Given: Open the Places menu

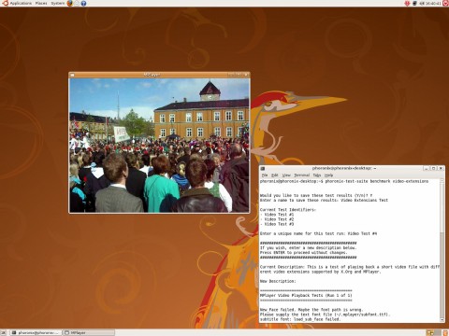Looking at the screenshot, I should [41, 3].
